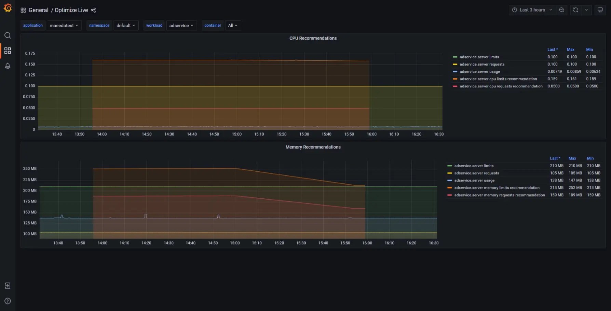Zoom out time range magnifier icon
This screenshot has width=611, height=311.
(x=561, y=10)
